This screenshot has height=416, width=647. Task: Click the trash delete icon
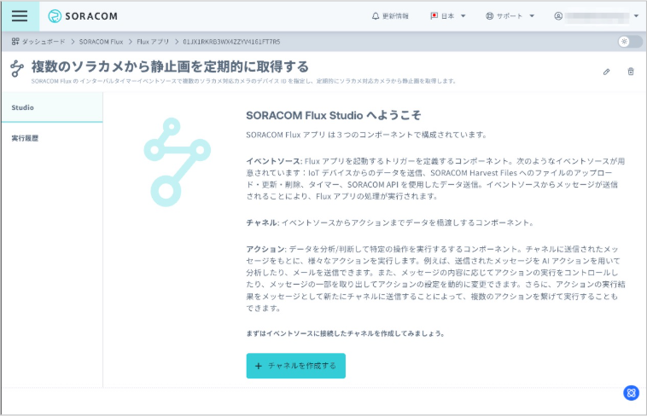point(631,72)
